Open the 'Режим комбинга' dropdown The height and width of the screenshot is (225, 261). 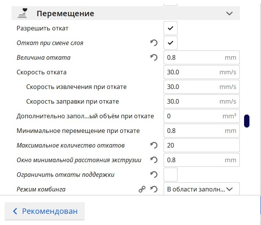pos(201,189)
